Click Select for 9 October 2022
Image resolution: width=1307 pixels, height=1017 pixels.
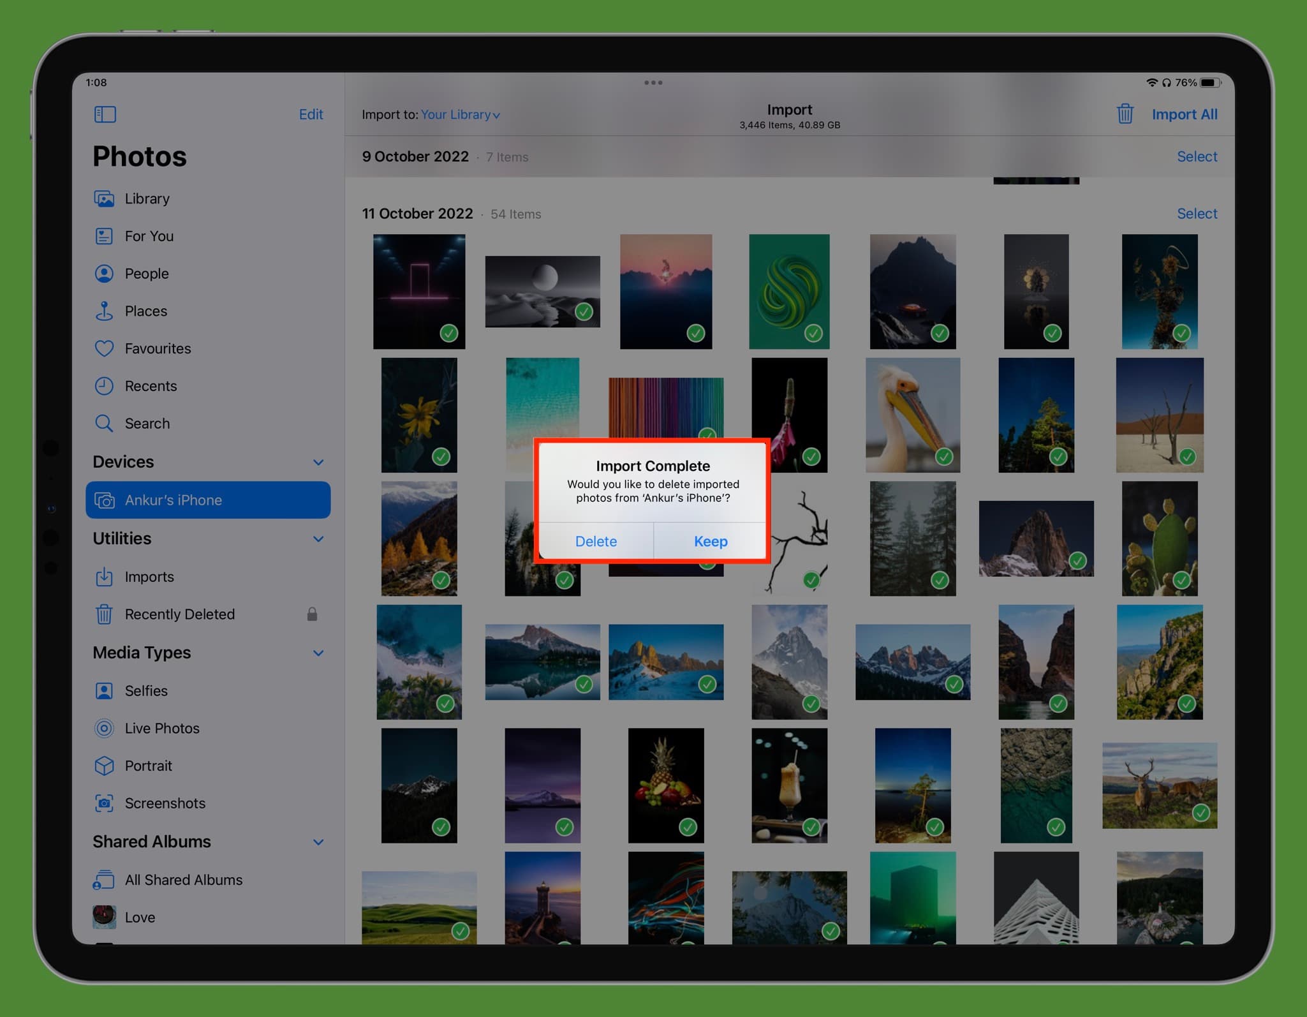1197,156
